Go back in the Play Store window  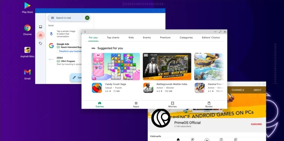(x=85, y=32)
